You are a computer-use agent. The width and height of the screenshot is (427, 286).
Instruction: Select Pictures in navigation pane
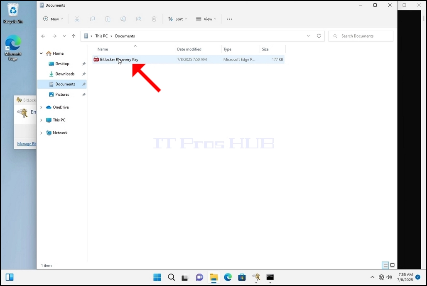tap(62, 95)
